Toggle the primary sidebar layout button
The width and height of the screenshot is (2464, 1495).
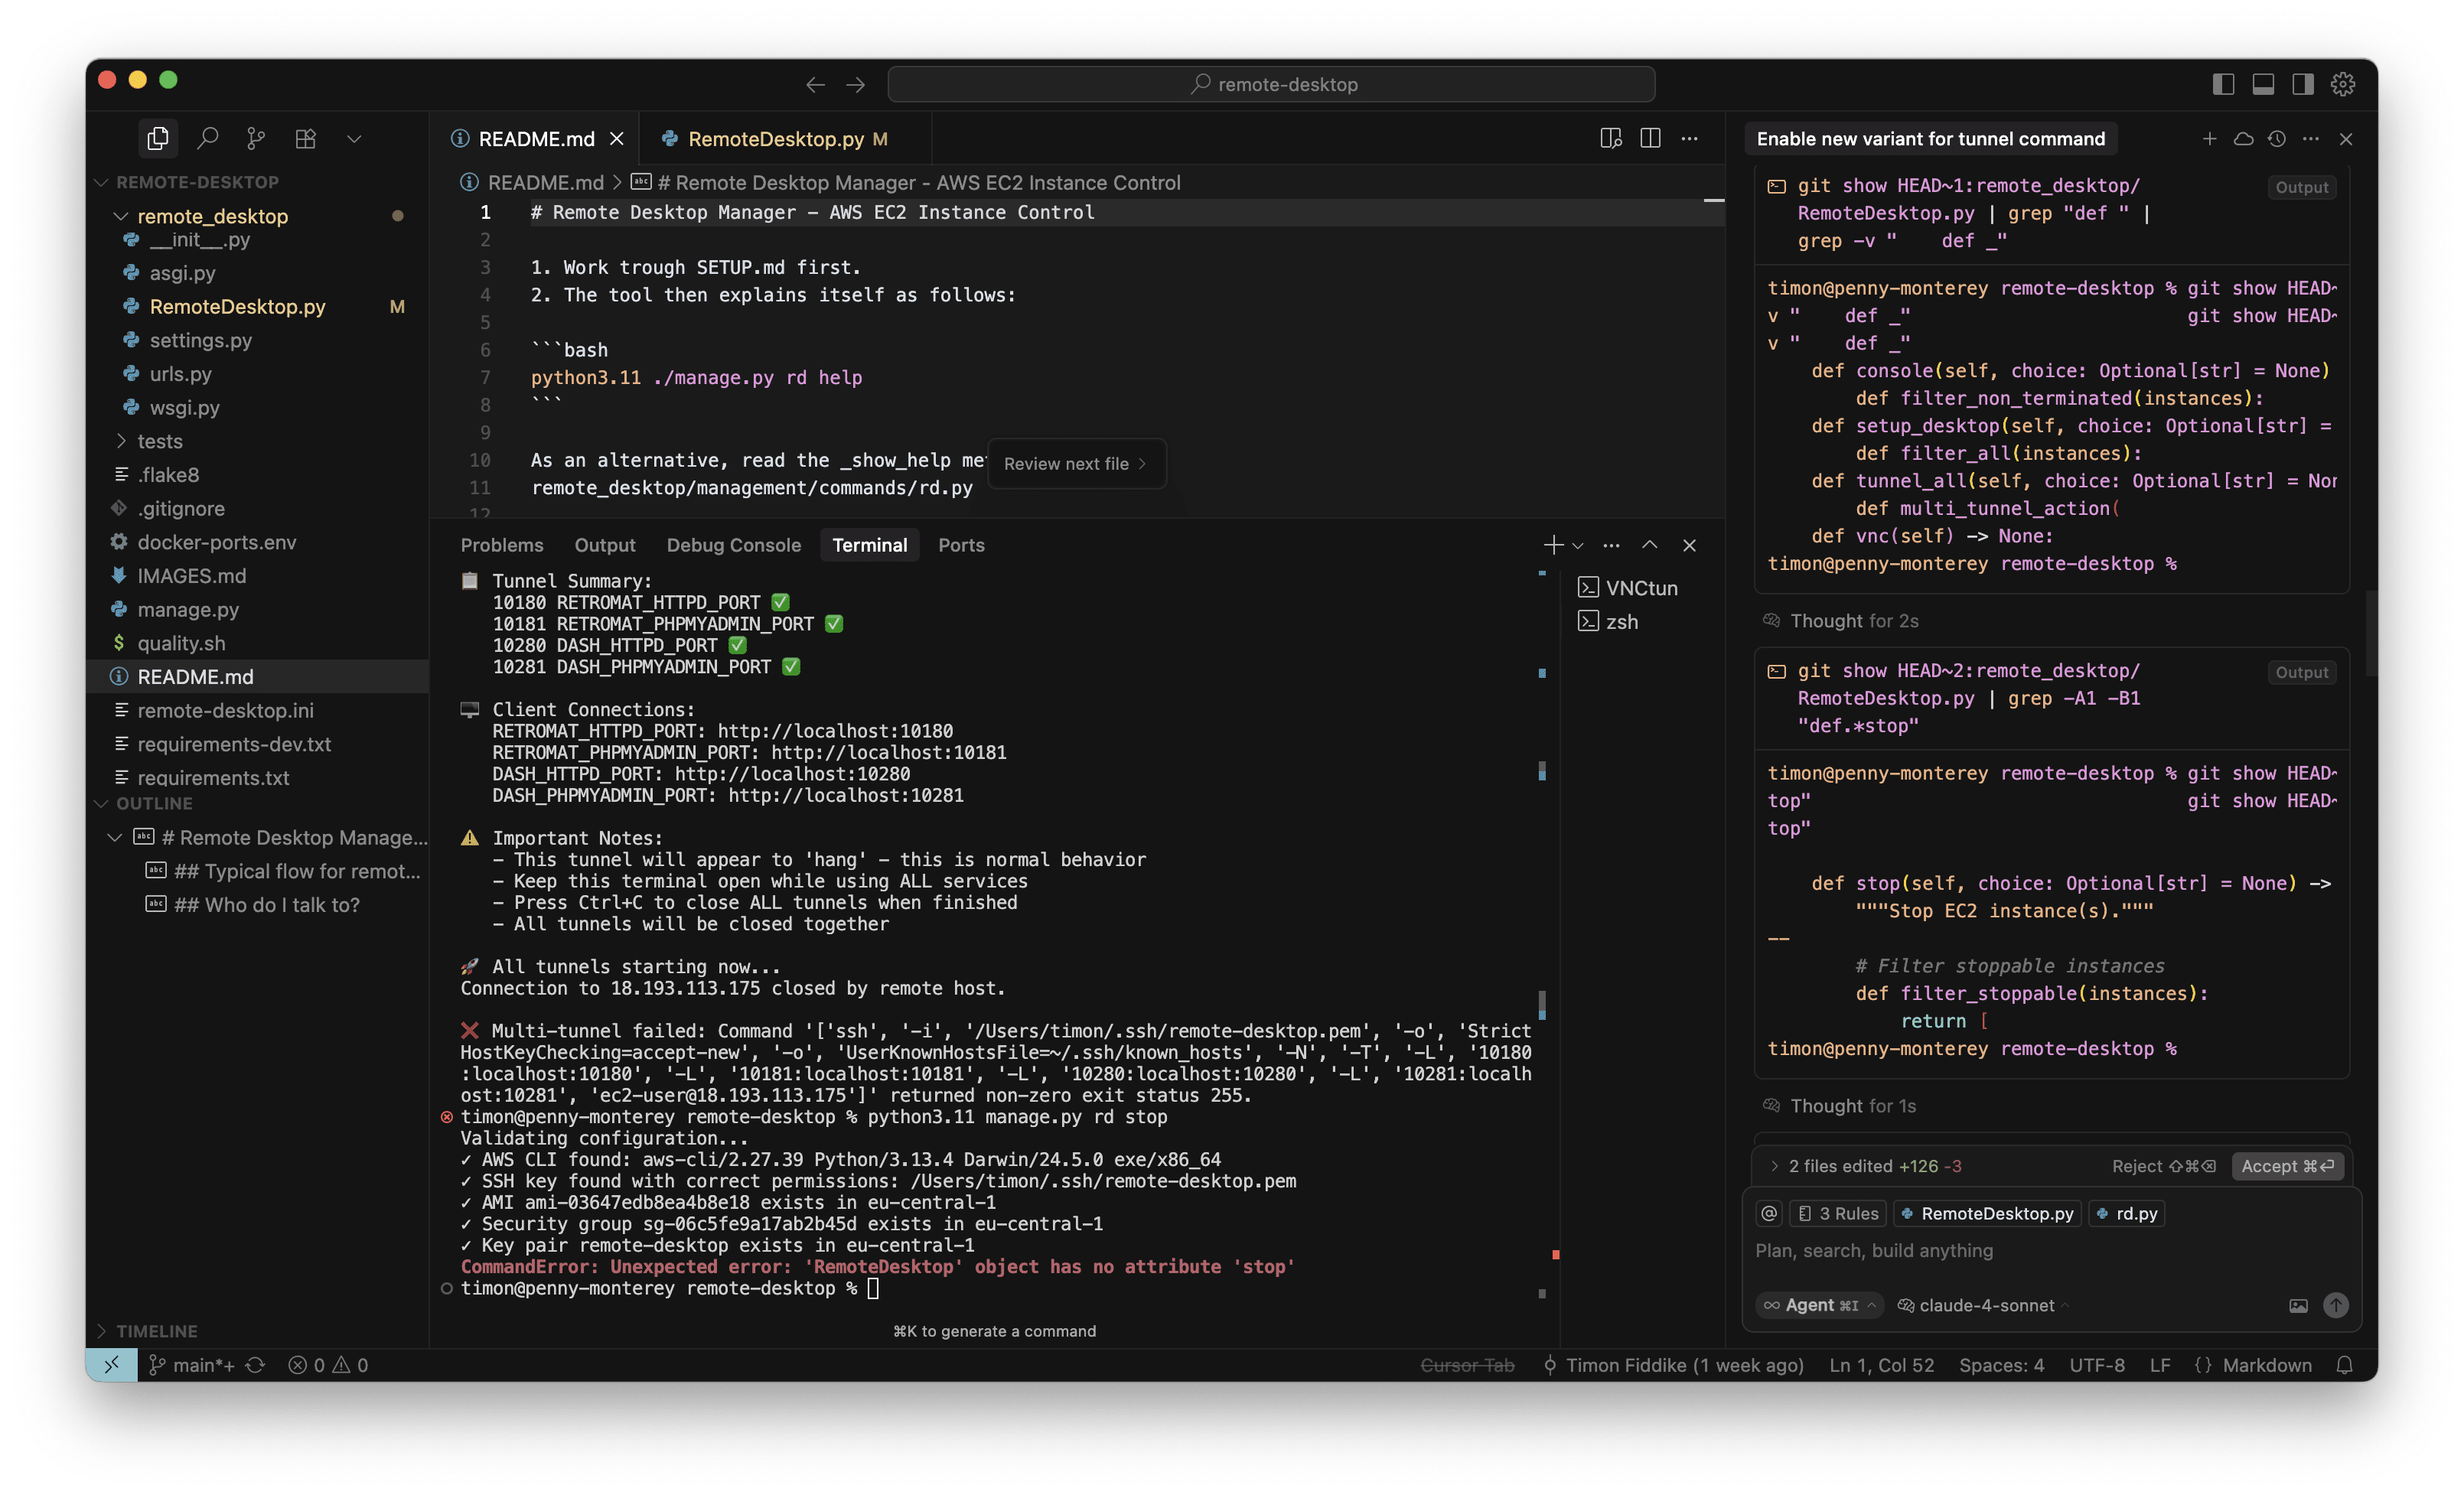point(2223,84)
